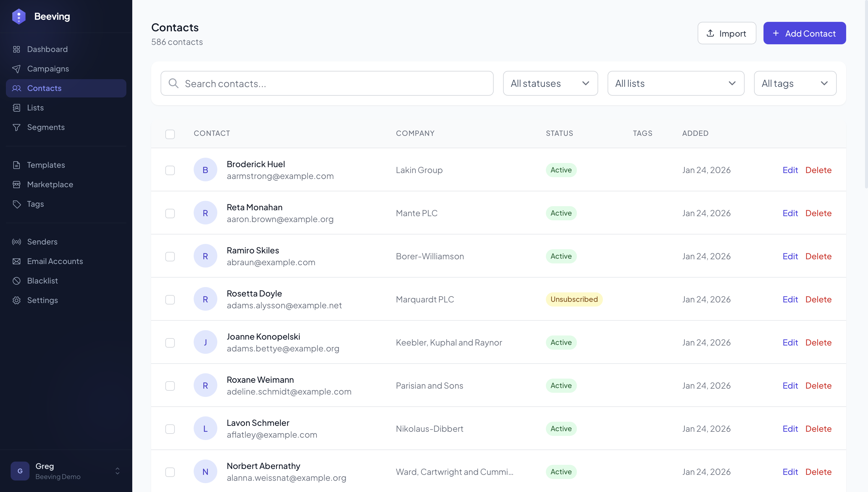Image resolution: width=868 pixels, height=492 pixels.
Task: Check the select-all contacts checkbox
Action: 170,134
